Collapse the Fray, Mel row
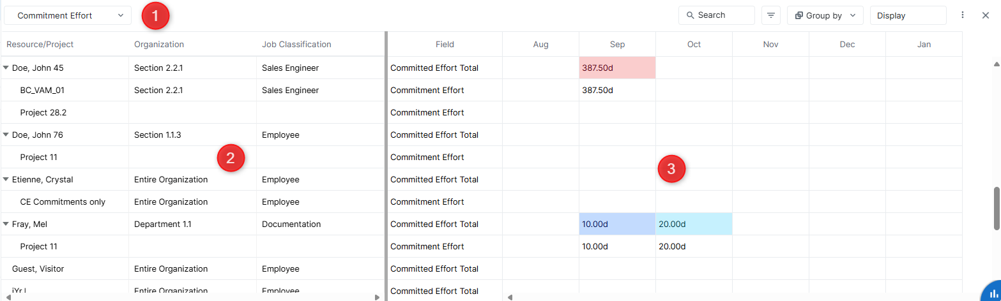 tap(6, 224)
